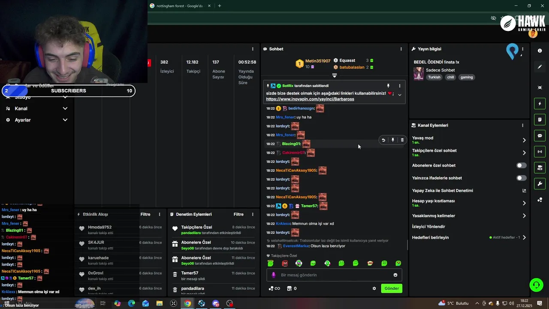Open stats panel three-dot menu near 00:52:58
The width and height of the screenshot is (549, 309).
[253, 49]
